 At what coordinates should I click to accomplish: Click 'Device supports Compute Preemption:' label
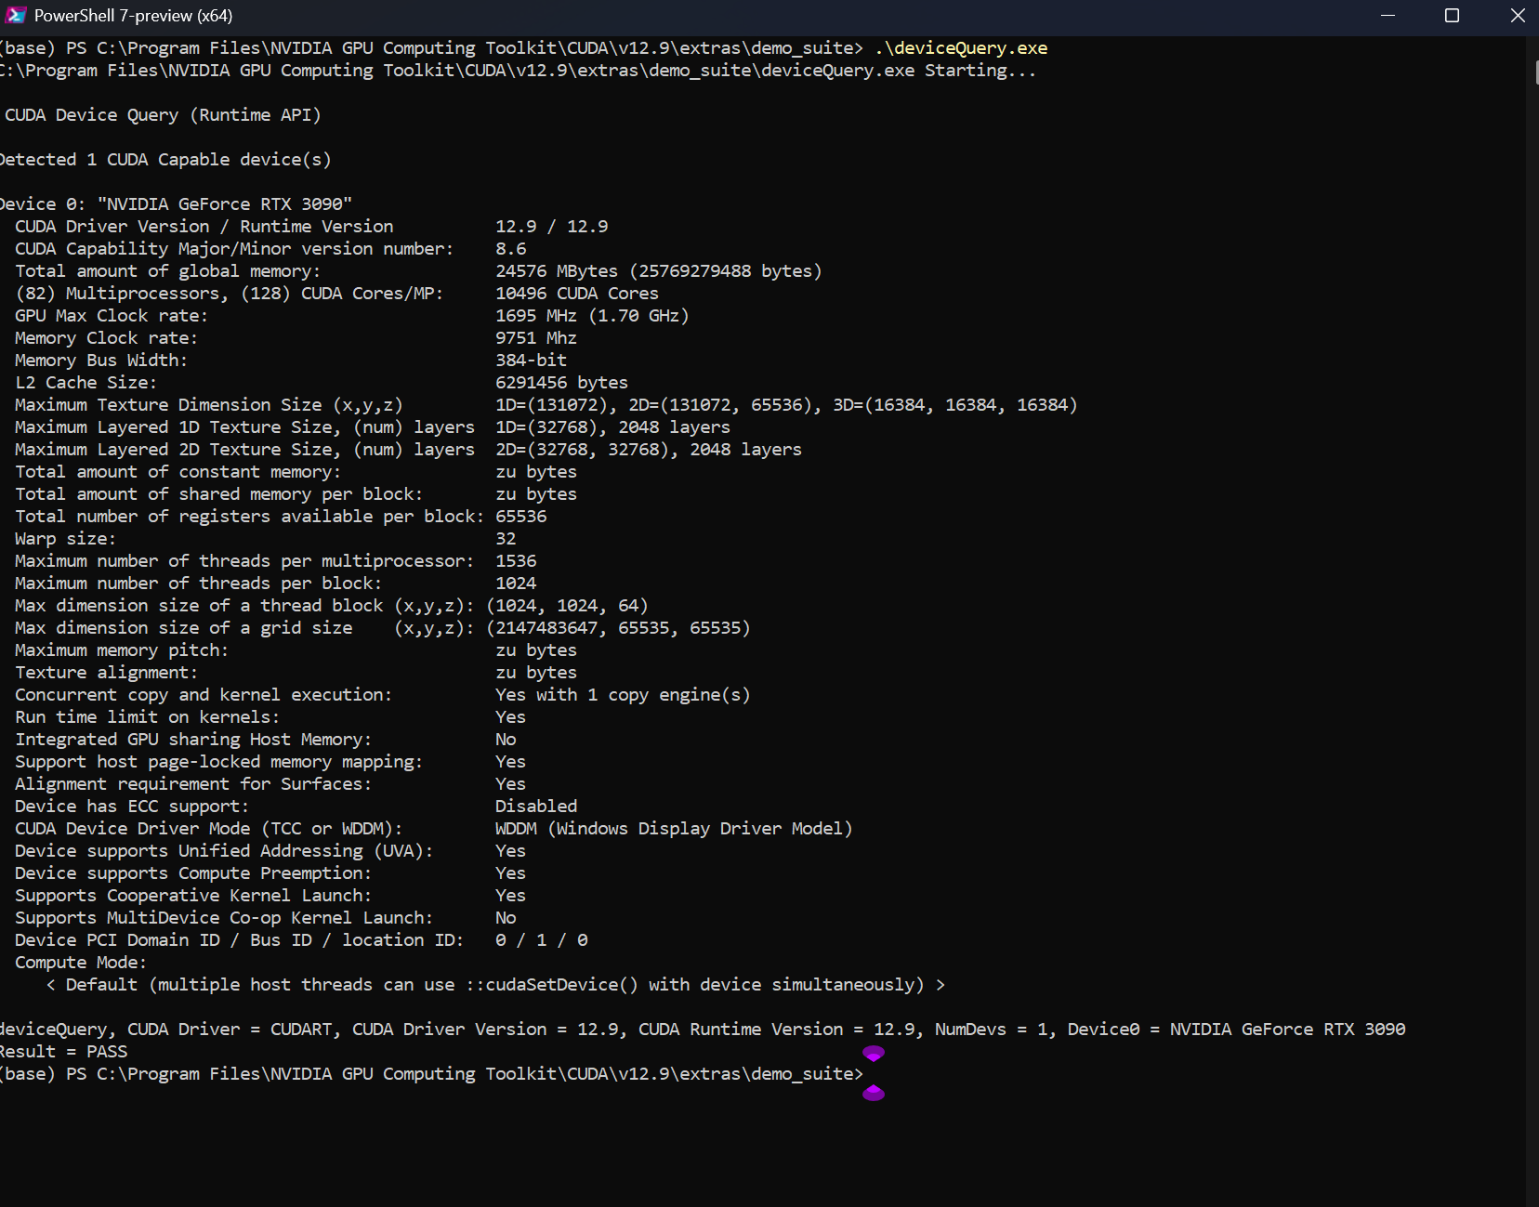(x=193, y=873)
